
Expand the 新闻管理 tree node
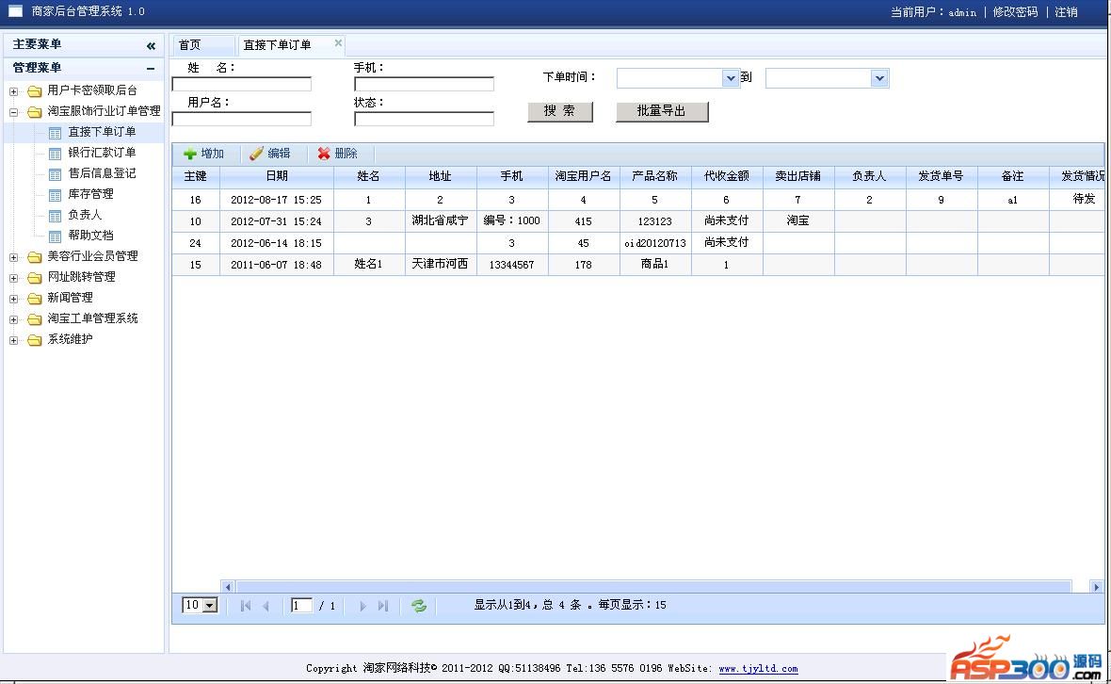point(13,299)
